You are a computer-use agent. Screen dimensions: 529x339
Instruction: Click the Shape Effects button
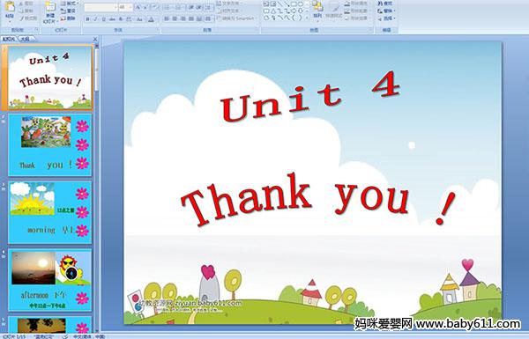(357, 18)
